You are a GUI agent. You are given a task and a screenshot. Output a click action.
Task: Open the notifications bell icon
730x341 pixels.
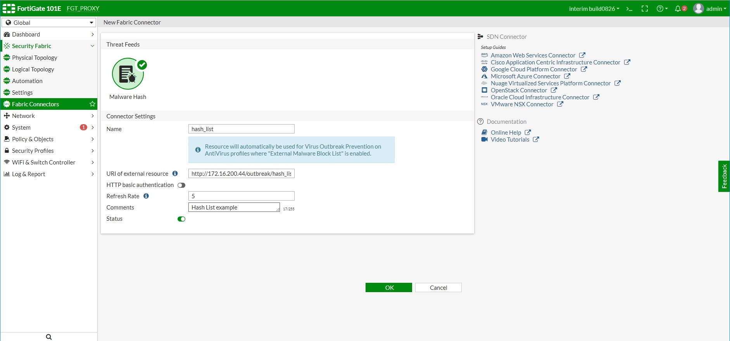[678, 9]
